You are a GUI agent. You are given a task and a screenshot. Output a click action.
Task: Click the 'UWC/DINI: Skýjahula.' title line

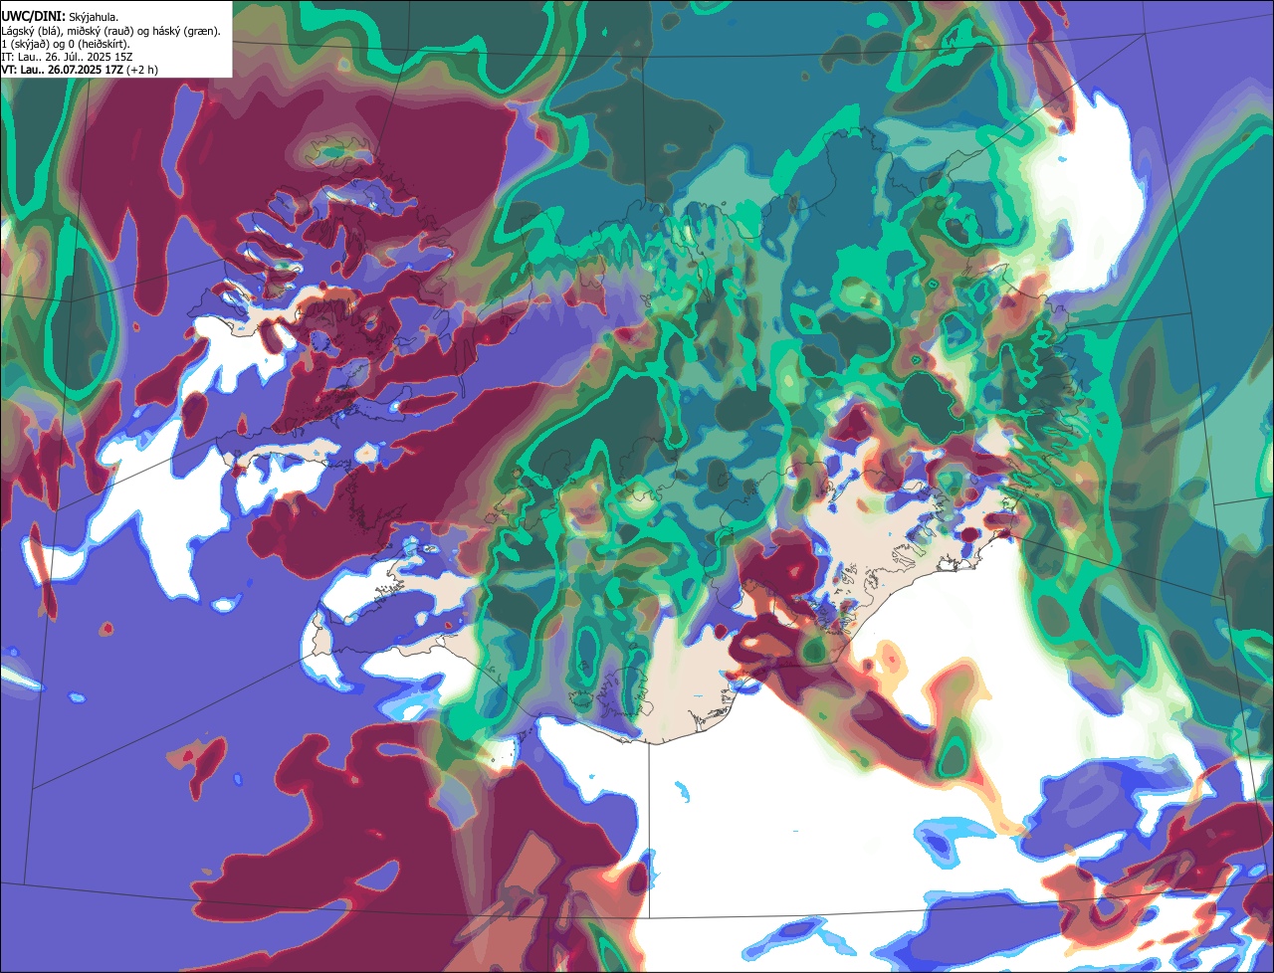60,17
